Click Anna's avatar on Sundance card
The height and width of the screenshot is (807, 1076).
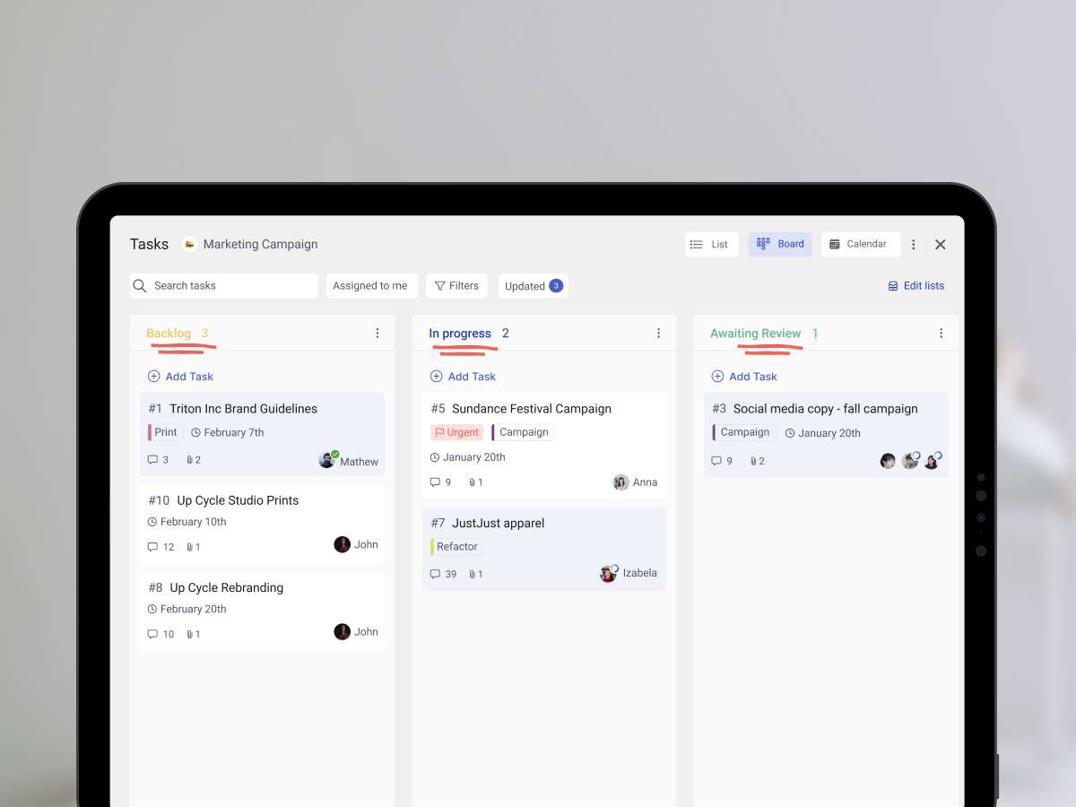click(620, 482)
